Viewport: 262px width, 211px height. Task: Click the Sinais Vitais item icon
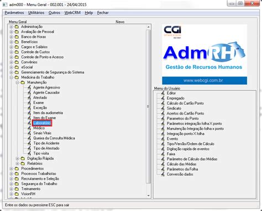29,133
